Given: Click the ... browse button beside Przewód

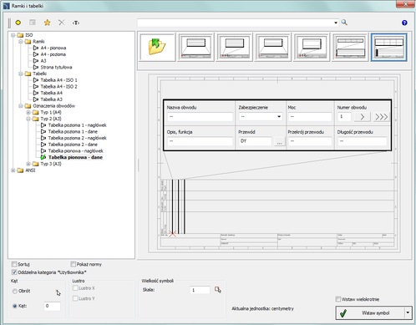Looking at the screenshot, I should [280, 141].
